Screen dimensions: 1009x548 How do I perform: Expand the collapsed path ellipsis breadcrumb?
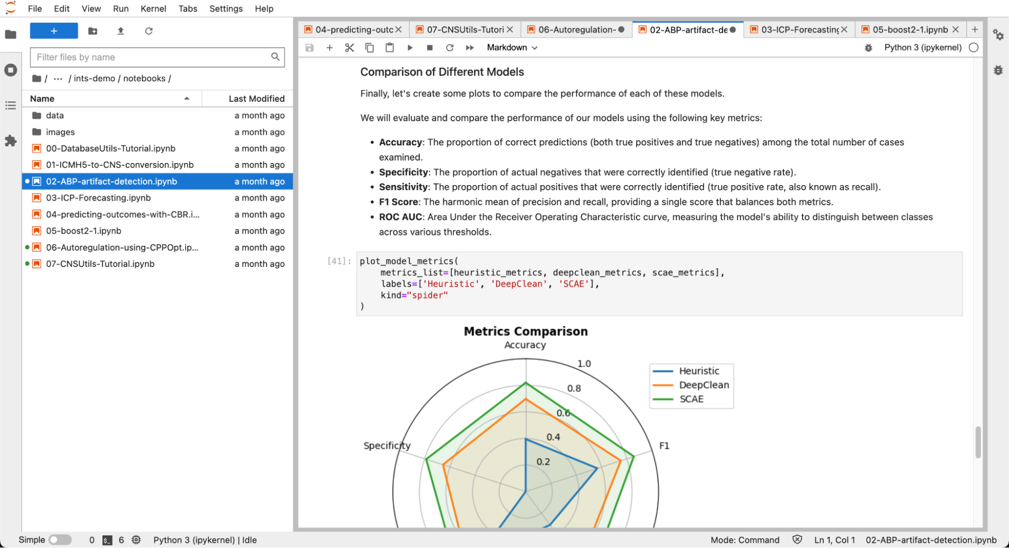click(58, 78)
